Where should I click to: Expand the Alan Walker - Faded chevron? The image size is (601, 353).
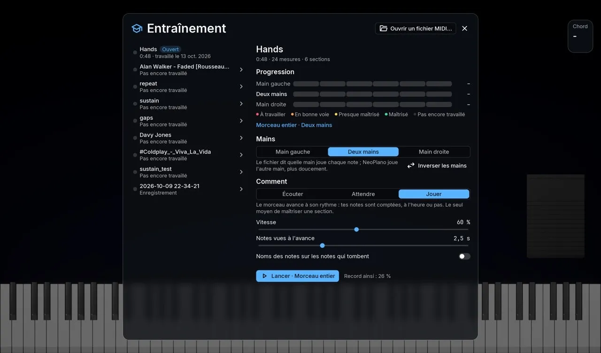pyautogui.click(x=241, y=69)
